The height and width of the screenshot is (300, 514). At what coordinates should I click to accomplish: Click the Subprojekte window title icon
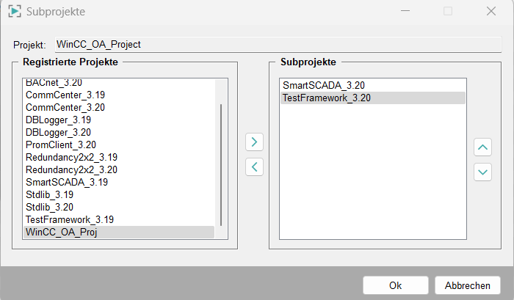coord(15,12)
